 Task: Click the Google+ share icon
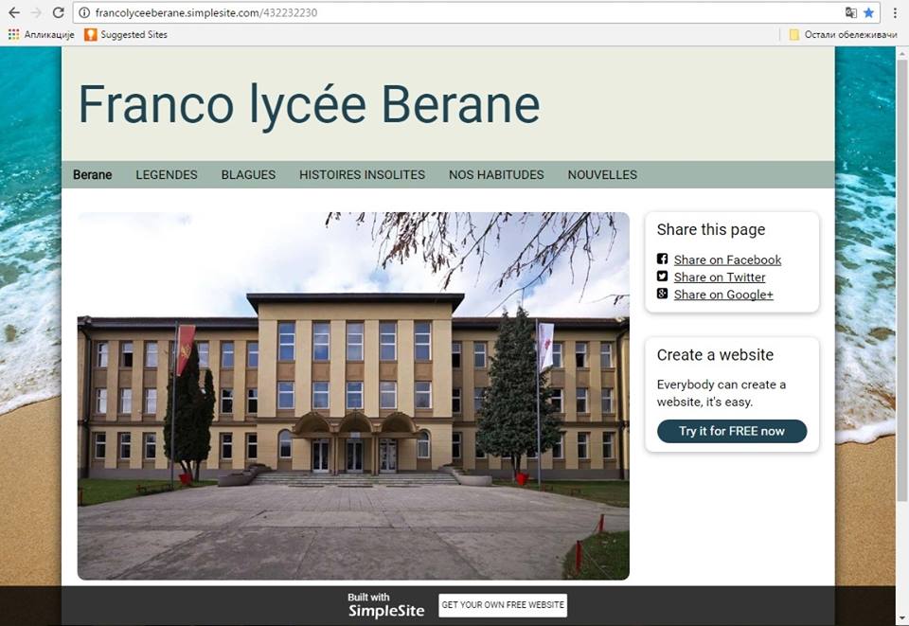663,294
